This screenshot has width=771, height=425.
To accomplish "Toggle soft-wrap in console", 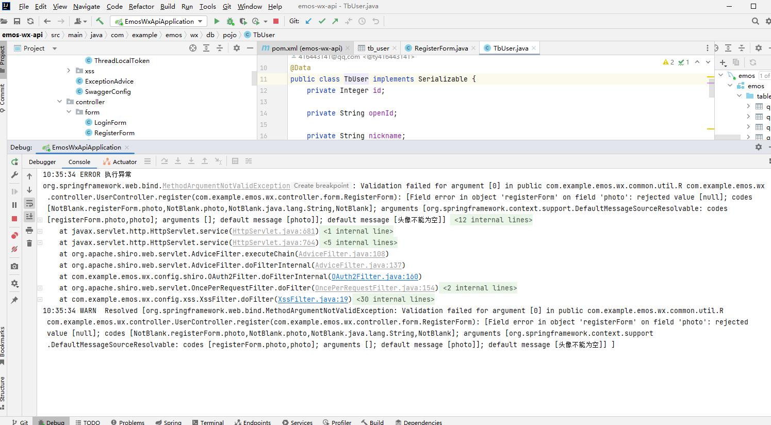I will (x=29, y=203).
